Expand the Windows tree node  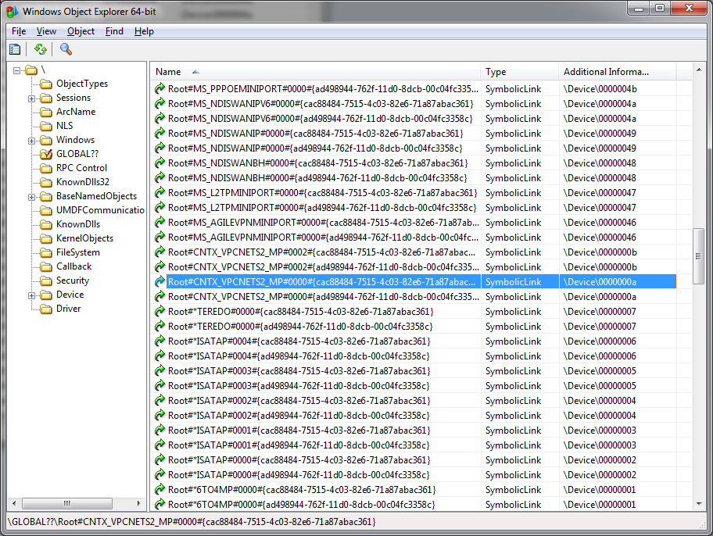pyautogui.click(x=32, y=141)
